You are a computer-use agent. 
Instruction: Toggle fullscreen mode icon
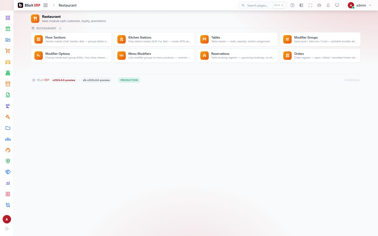point(310,5)
